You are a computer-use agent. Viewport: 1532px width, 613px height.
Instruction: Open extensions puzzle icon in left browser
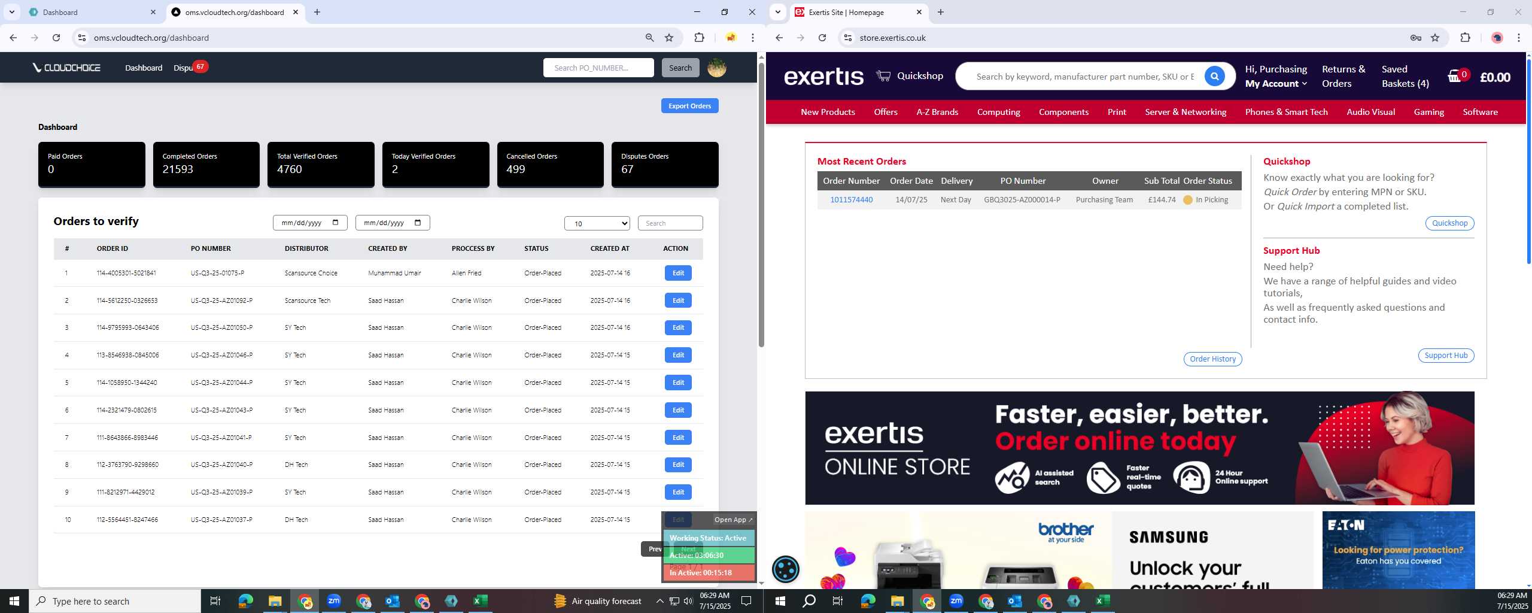(x=699, y=38)
